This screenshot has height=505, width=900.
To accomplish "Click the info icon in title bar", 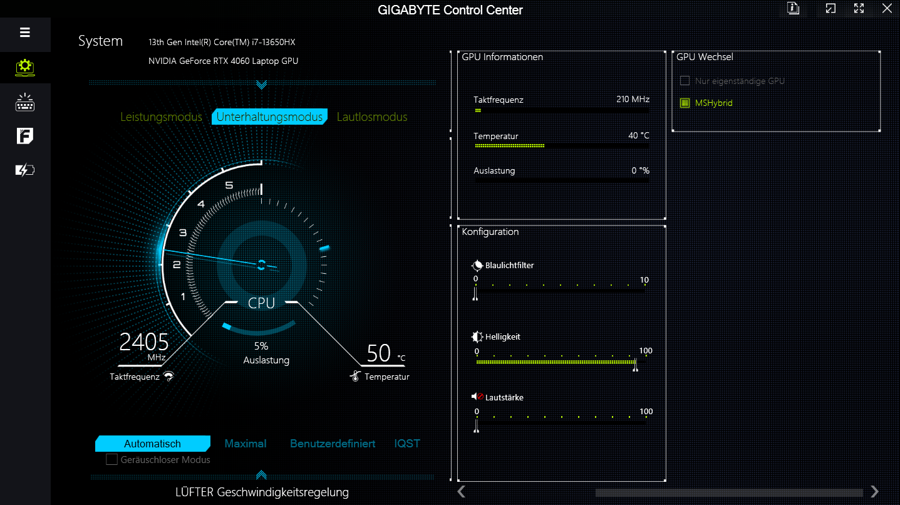I will coord(794,9).
